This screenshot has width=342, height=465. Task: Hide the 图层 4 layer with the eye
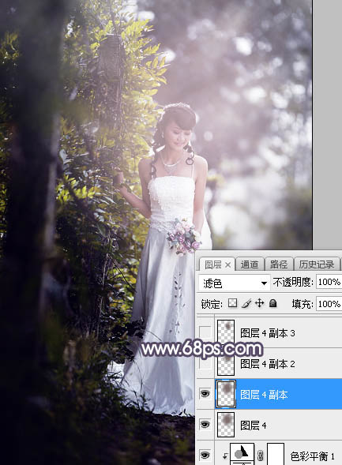click(205, 425)
